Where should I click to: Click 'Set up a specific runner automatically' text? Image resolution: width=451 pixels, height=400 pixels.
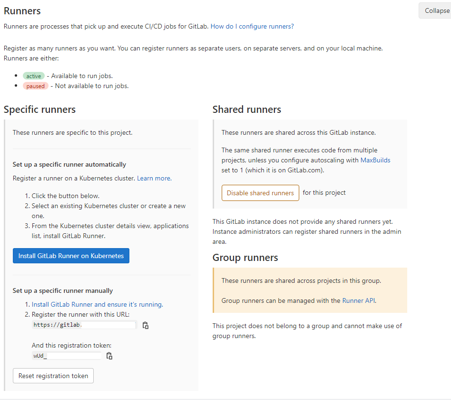coord(69,164)
